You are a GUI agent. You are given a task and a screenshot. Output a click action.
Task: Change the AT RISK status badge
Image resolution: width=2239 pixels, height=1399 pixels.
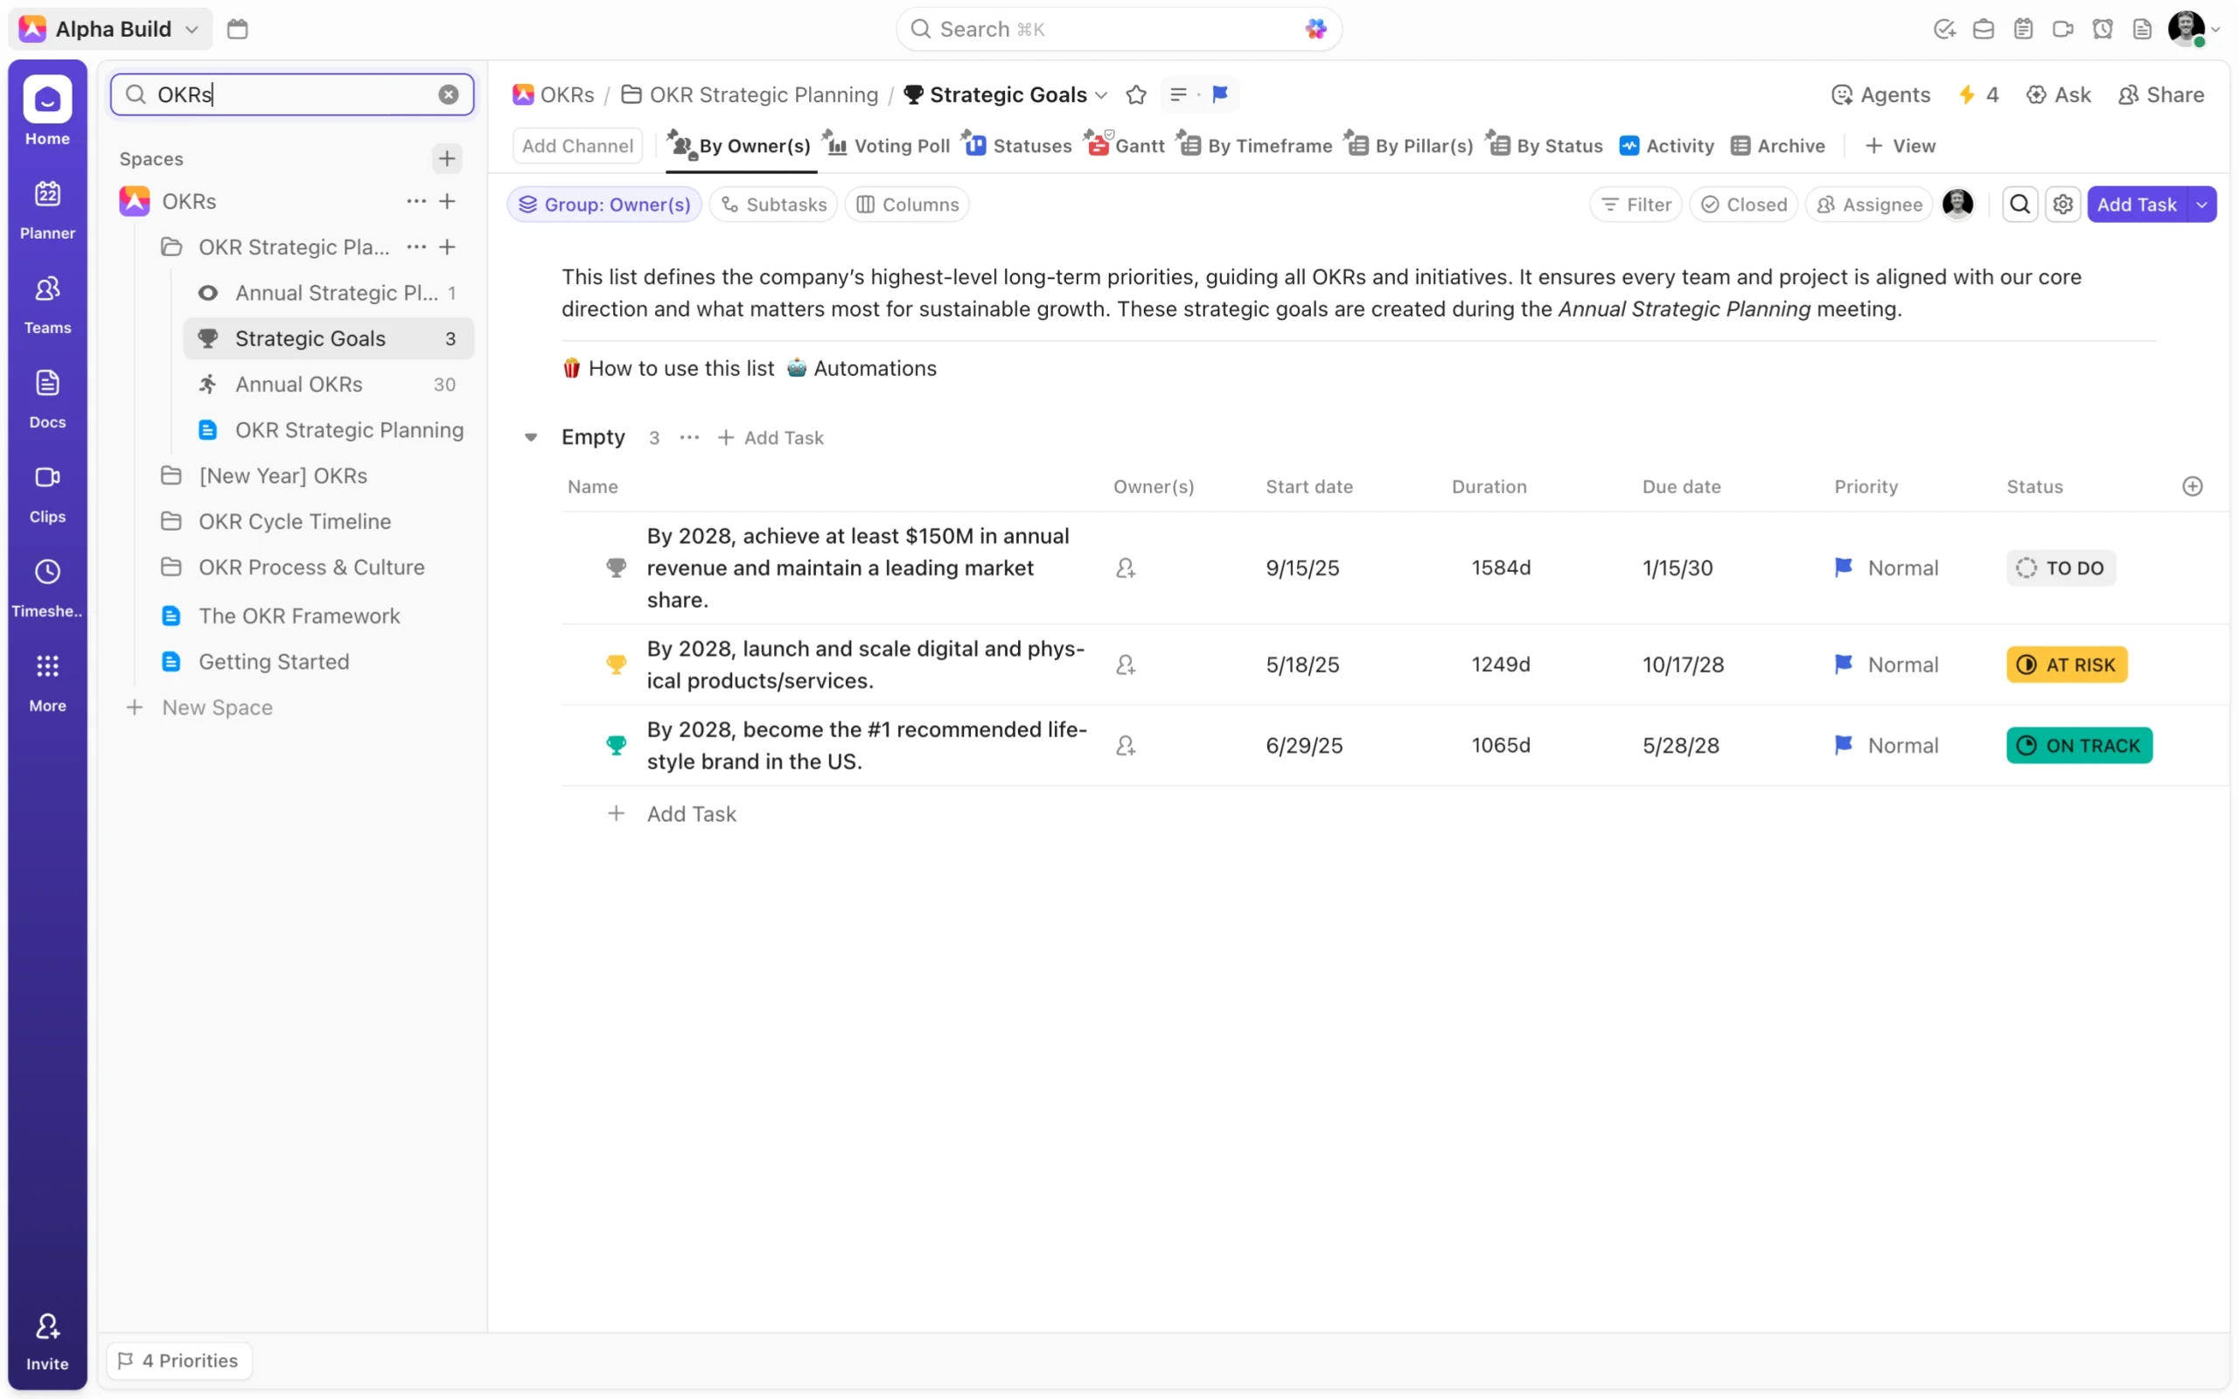pyautogui.click(x=2066, y=665)
